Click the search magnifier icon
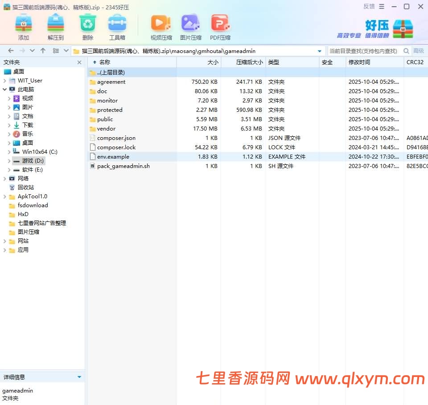The image size is (428, 405). click(406, 51)
